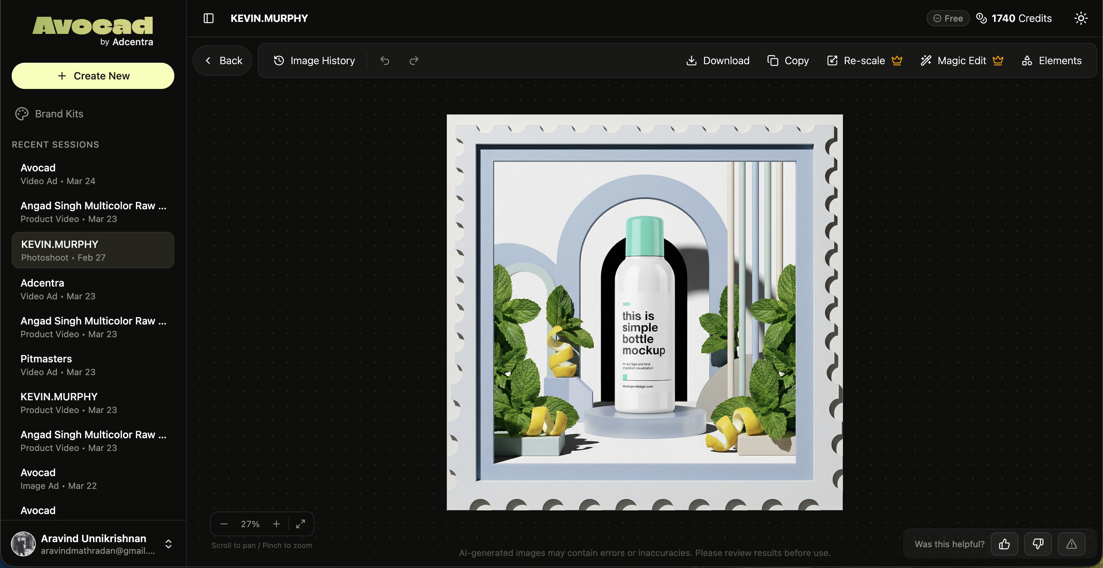This screenshot has width=1103, height=568.
Task: Click Create New button
Action: click(93, 76)
